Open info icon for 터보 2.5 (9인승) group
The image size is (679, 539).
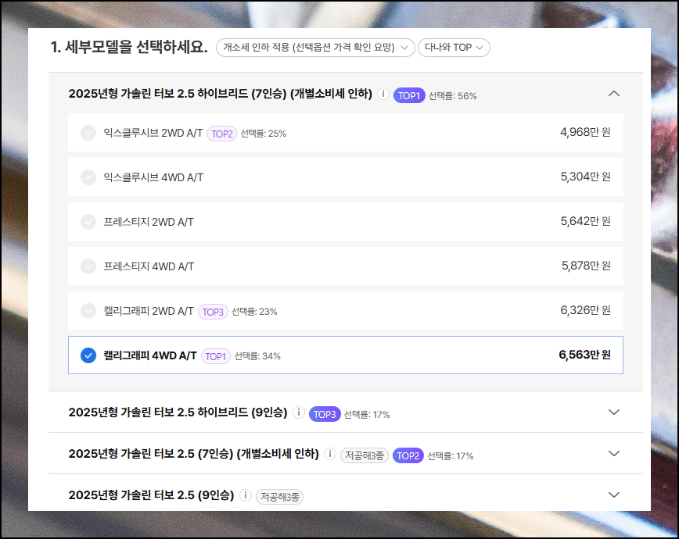tap(245, 495)
